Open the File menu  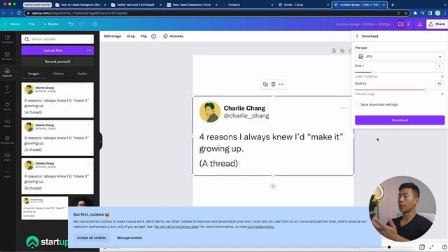click(31, 24)
